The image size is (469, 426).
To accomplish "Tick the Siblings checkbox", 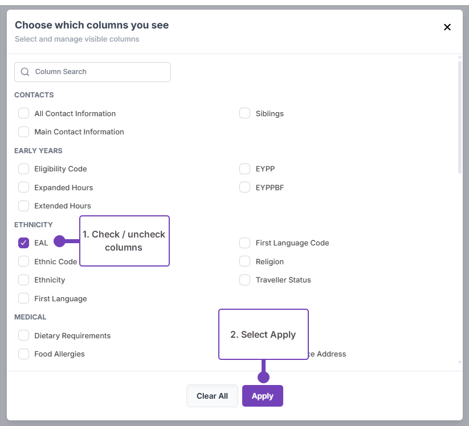I will pos(245,113).
